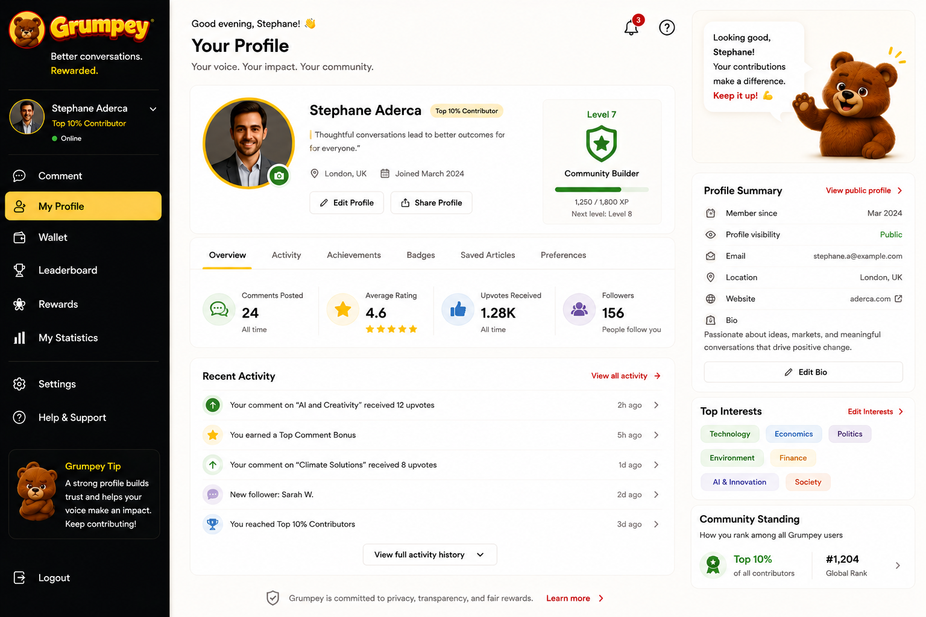Click the Rewards icon in sidebar

[x=19, y=304]
